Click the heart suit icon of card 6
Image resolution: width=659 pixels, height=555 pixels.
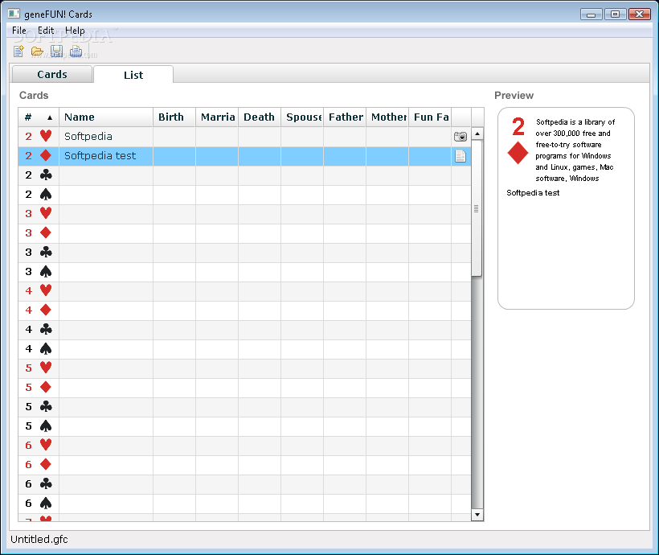(46, 445)
